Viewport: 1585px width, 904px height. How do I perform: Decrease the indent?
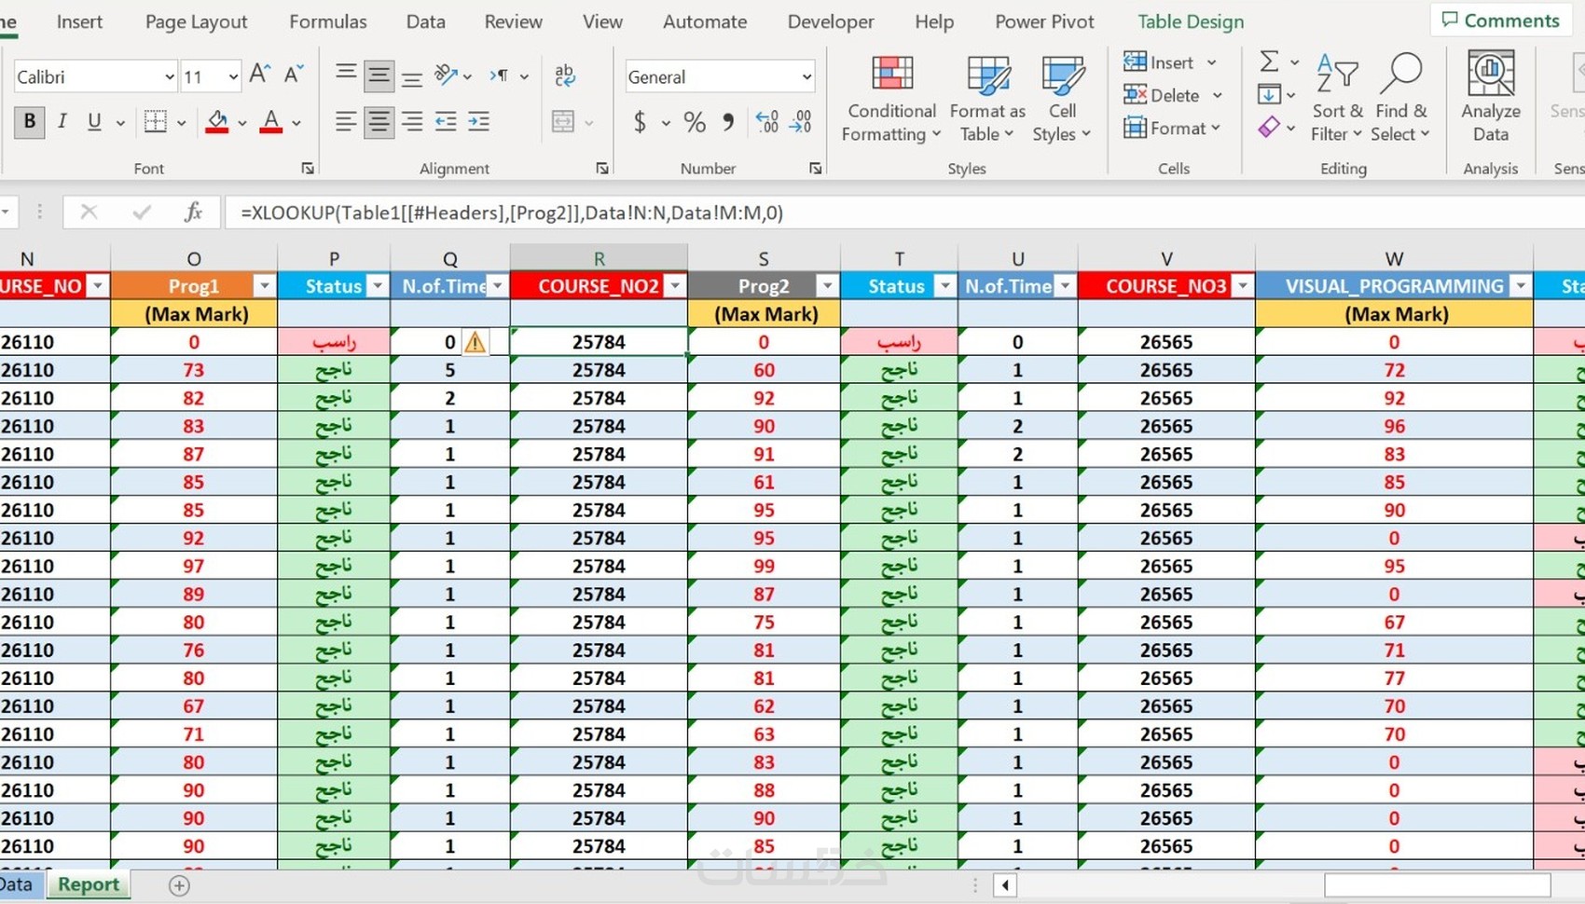point(446,121)
